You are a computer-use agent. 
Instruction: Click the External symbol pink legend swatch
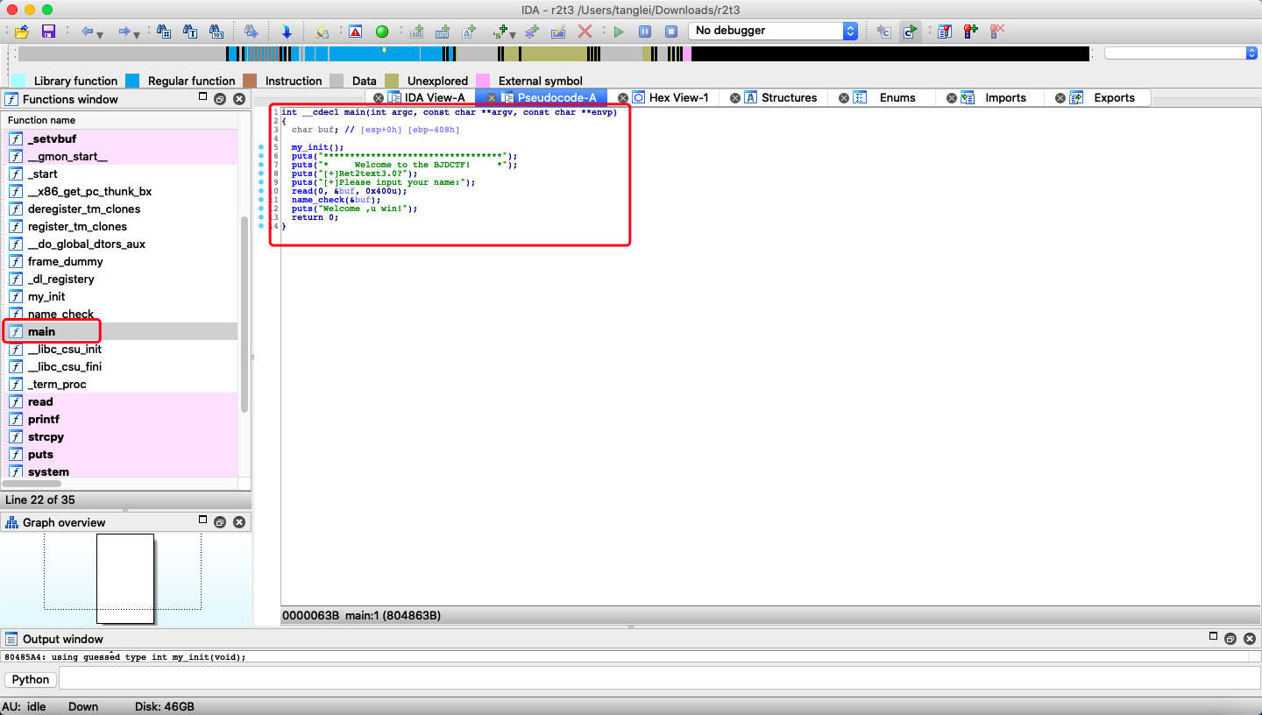coord(483,81)
